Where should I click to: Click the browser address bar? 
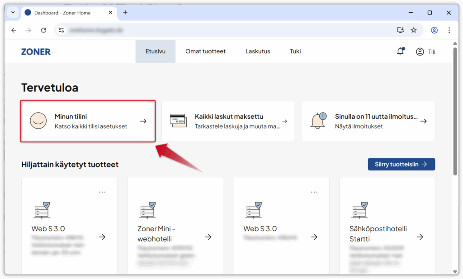[226, 30]
